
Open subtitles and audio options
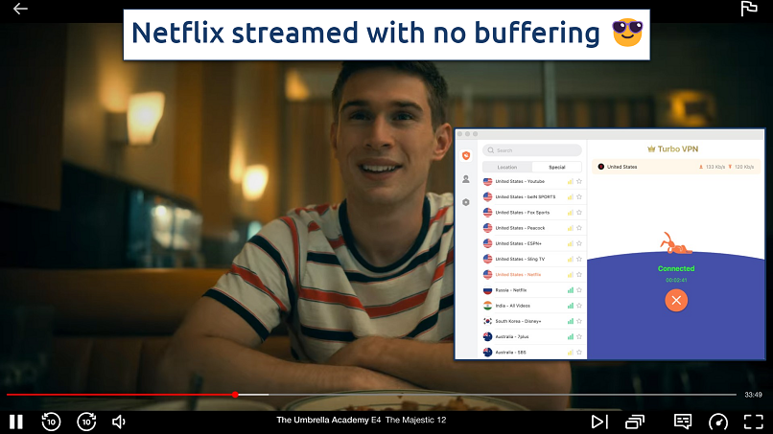point(683,422)
